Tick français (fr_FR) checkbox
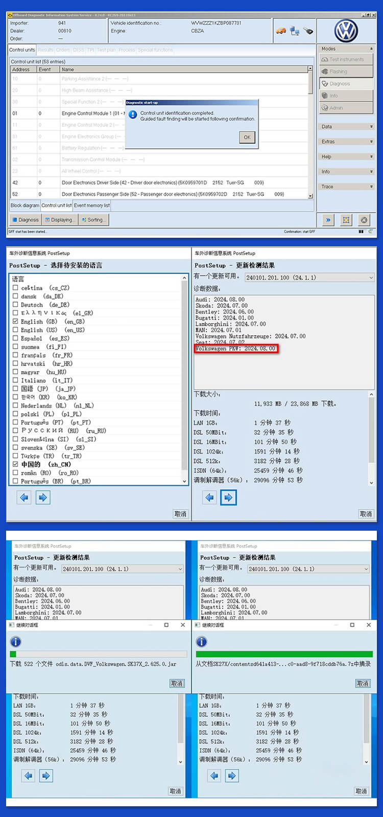Screen dimensions: 383x817 tap(15, 355)
